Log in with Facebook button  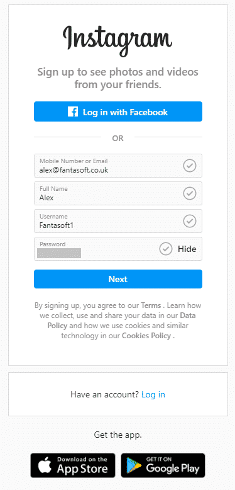[x=118, y=111]
